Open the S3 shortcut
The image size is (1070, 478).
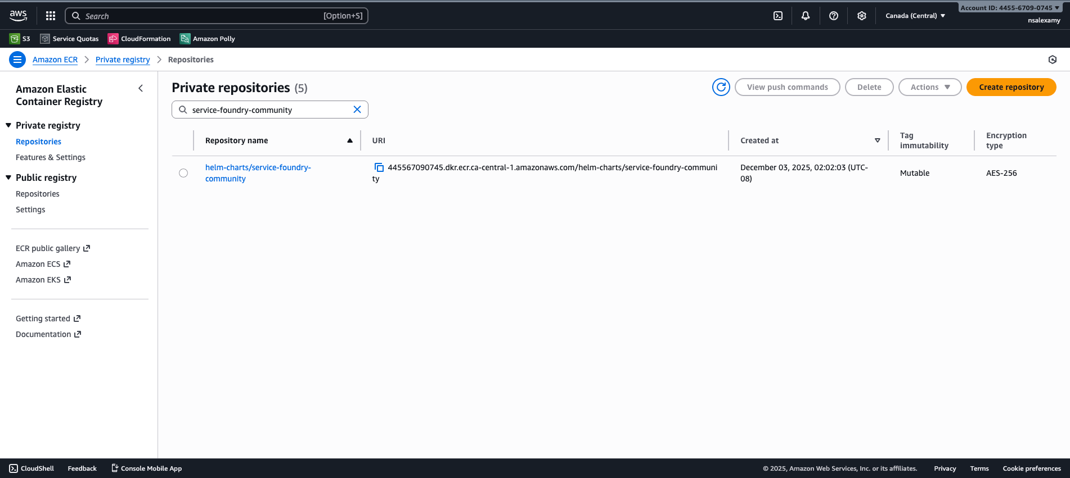pyautogui.click(x=20, y=39)
